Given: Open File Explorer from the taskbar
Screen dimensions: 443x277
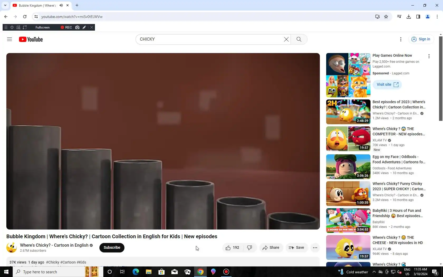Looking at the screenshot, I should point(149,272).
